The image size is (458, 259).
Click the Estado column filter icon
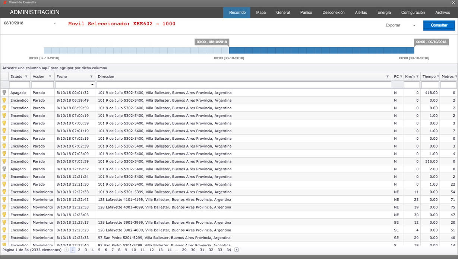click(x=26, y=76)
